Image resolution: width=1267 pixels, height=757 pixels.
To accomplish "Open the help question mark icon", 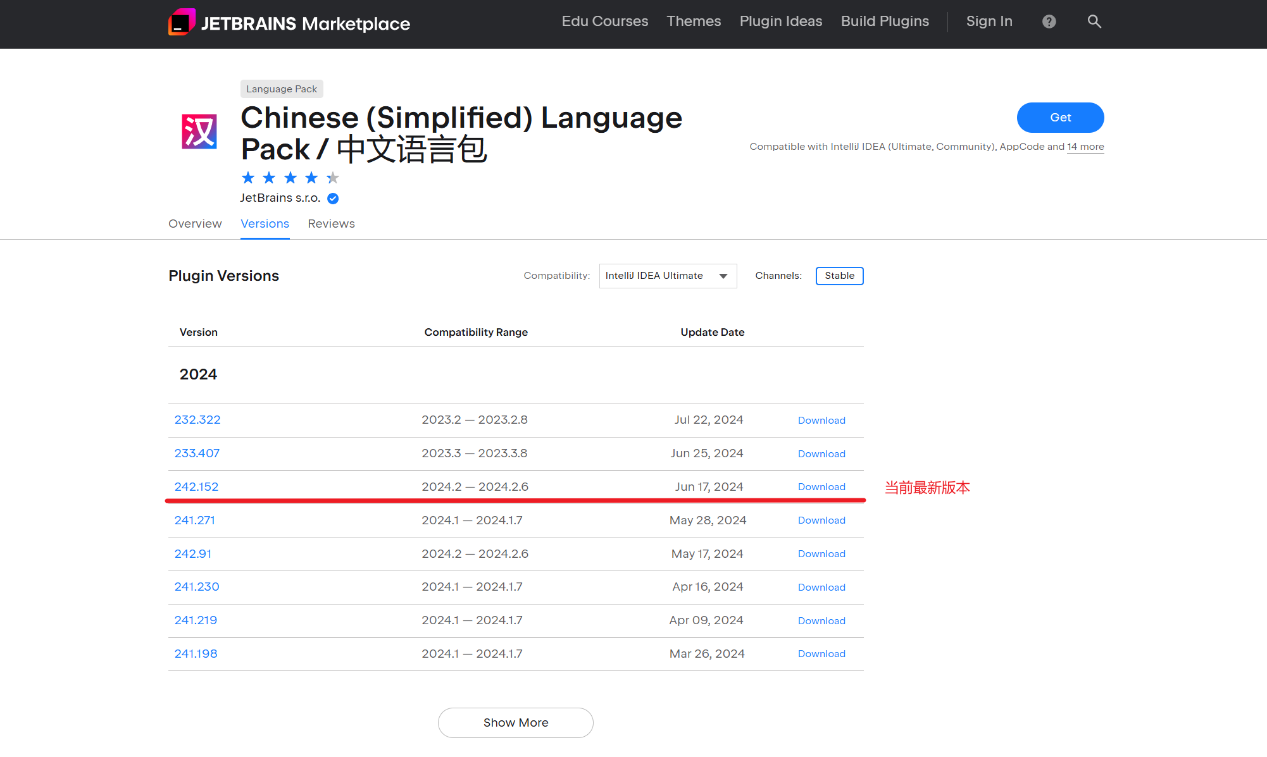I will [x=1049, y=22].
